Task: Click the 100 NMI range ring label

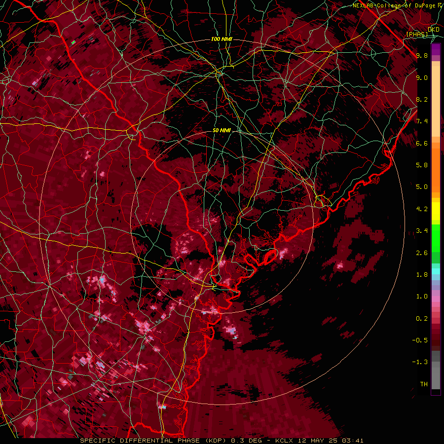Action: (222, 39)
